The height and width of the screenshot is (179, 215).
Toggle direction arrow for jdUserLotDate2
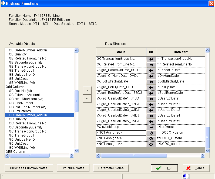coord(151,105)
